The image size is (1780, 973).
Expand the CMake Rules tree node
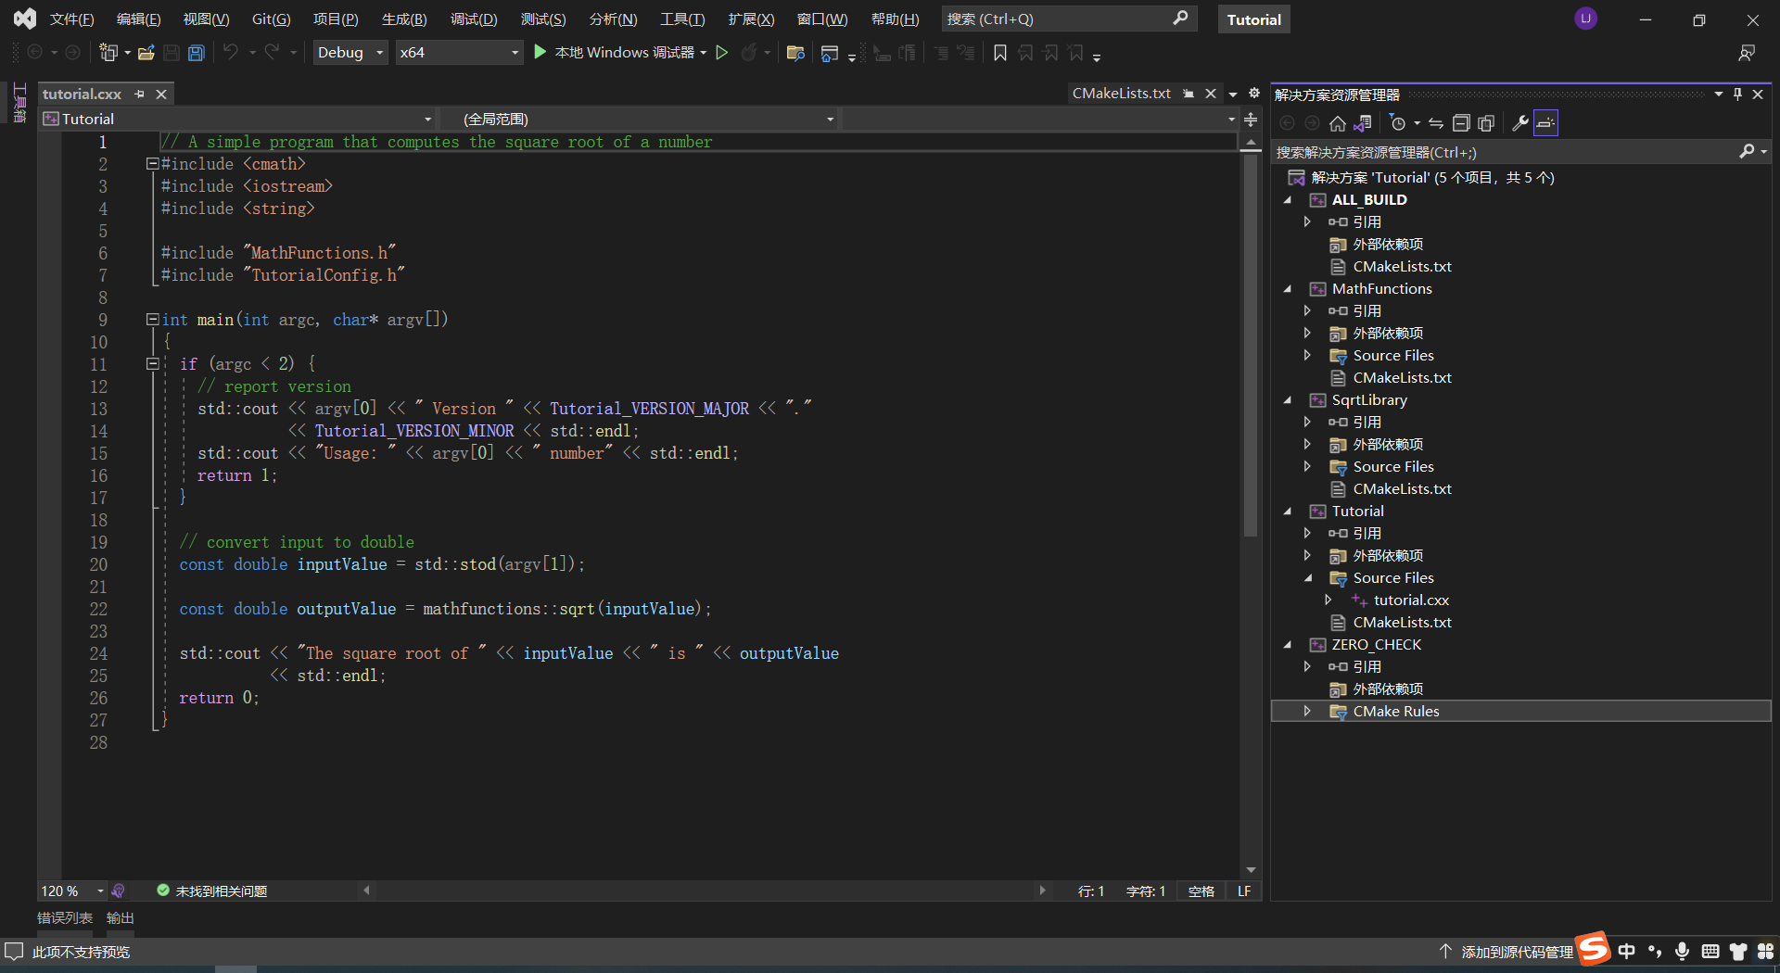(1307, 711)
